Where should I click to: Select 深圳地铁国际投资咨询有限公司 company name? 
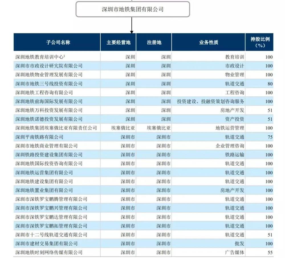[49, 164]
